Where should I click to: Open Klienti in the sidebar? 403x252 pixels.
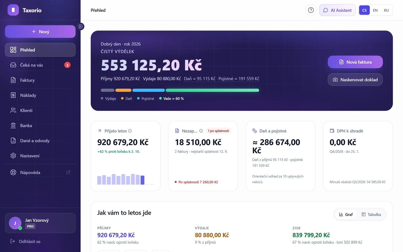(40, 110)
